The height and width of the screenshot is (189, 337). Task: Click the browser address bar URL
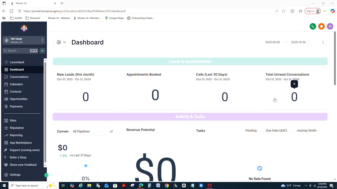pyautogui.click(x=74, y=11)
